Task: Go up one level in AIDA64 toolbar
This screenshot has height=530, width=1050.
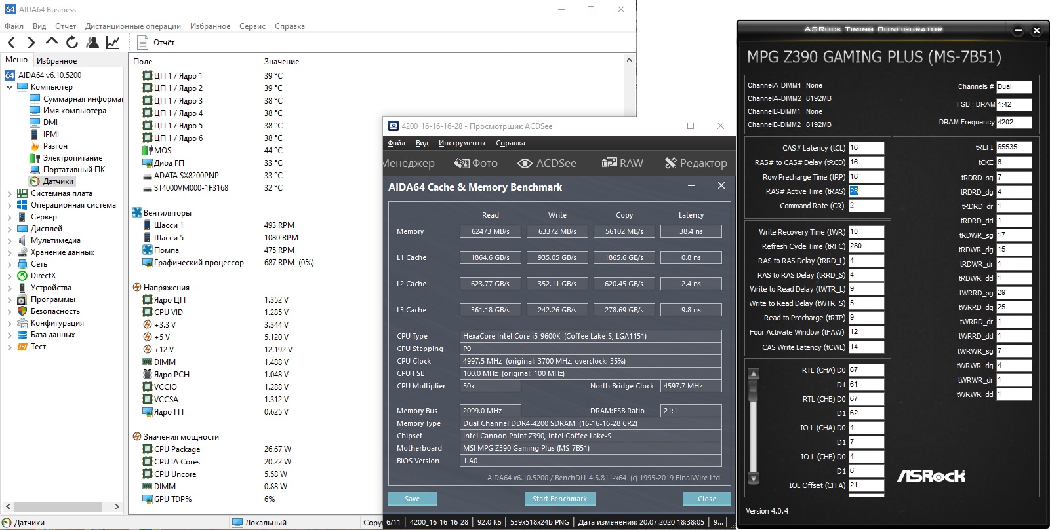Action: pyautogui.click(x=52, y=42)
